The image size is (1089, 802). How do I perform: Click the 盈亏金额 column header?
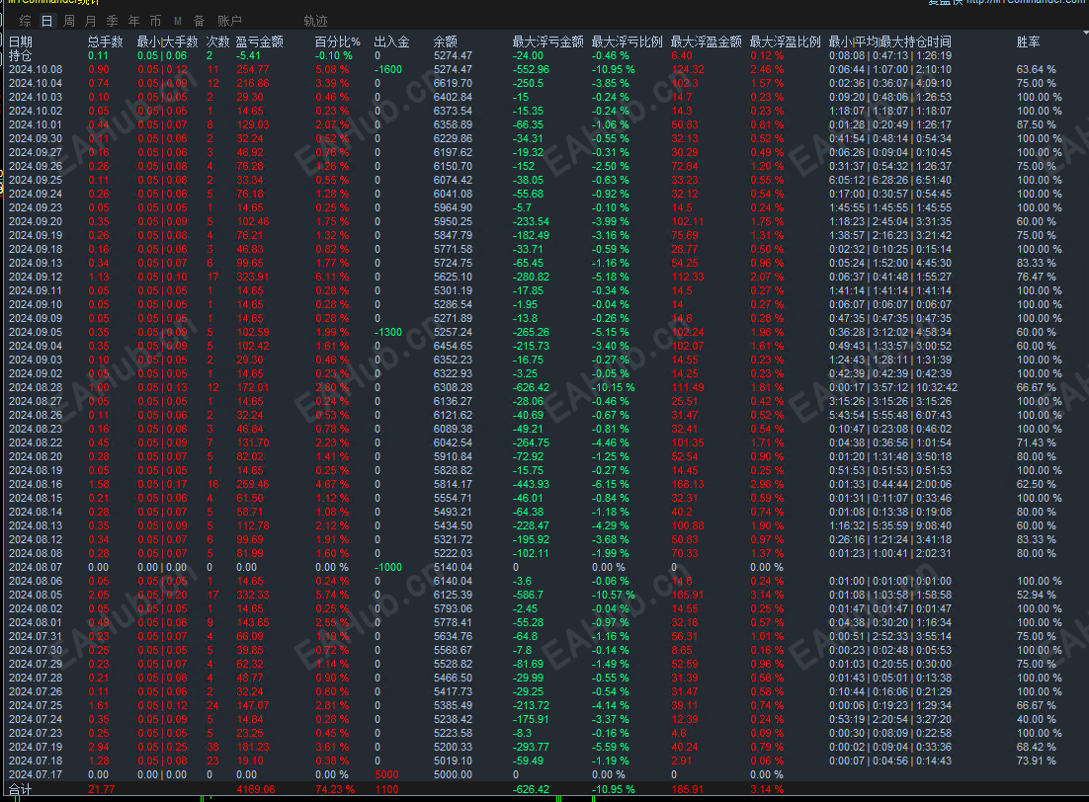click(260, 41)
